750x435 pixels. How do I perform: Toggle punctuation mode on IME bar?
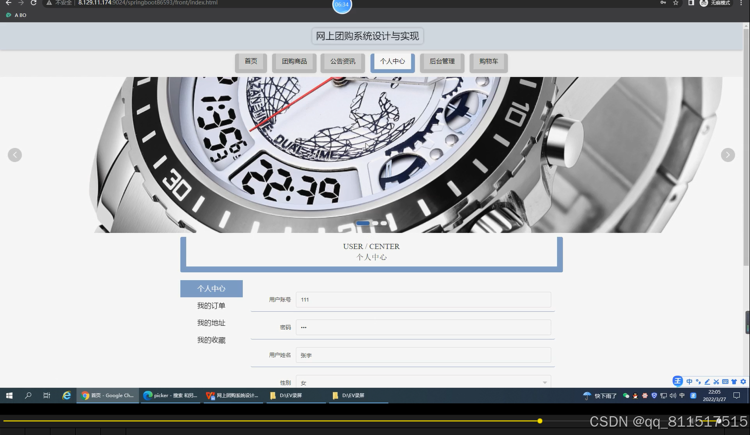[698, 382]
